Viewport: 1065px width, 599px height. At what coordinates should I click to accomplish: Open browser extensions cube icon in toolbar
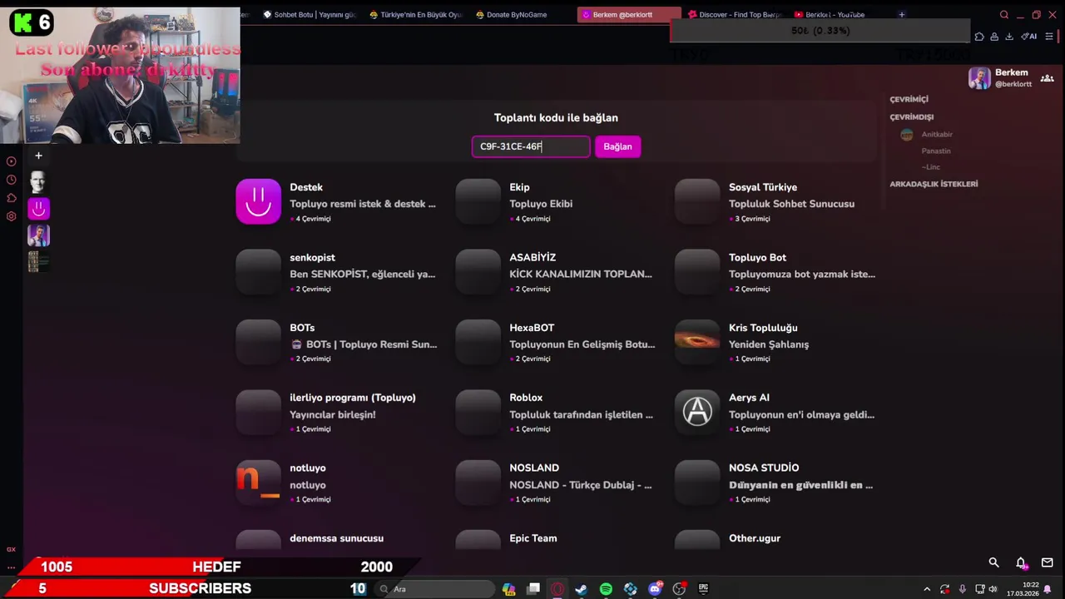[x=979, y=37]
